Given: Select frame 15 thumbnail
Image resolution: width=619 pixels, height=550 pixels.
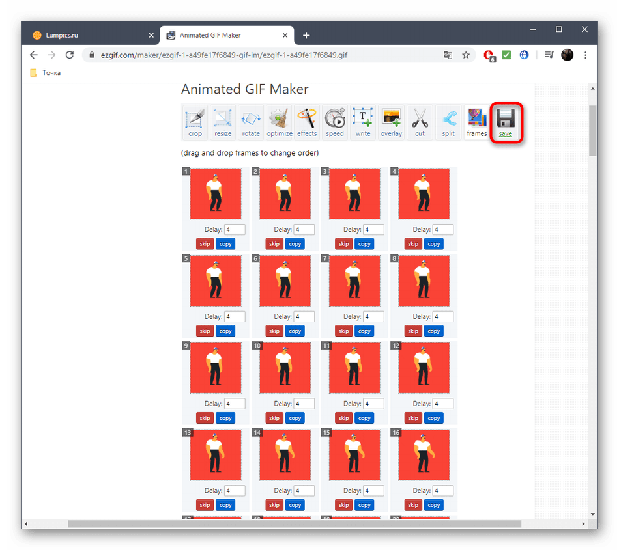Looking at the screenshot, I should (354, 455).
